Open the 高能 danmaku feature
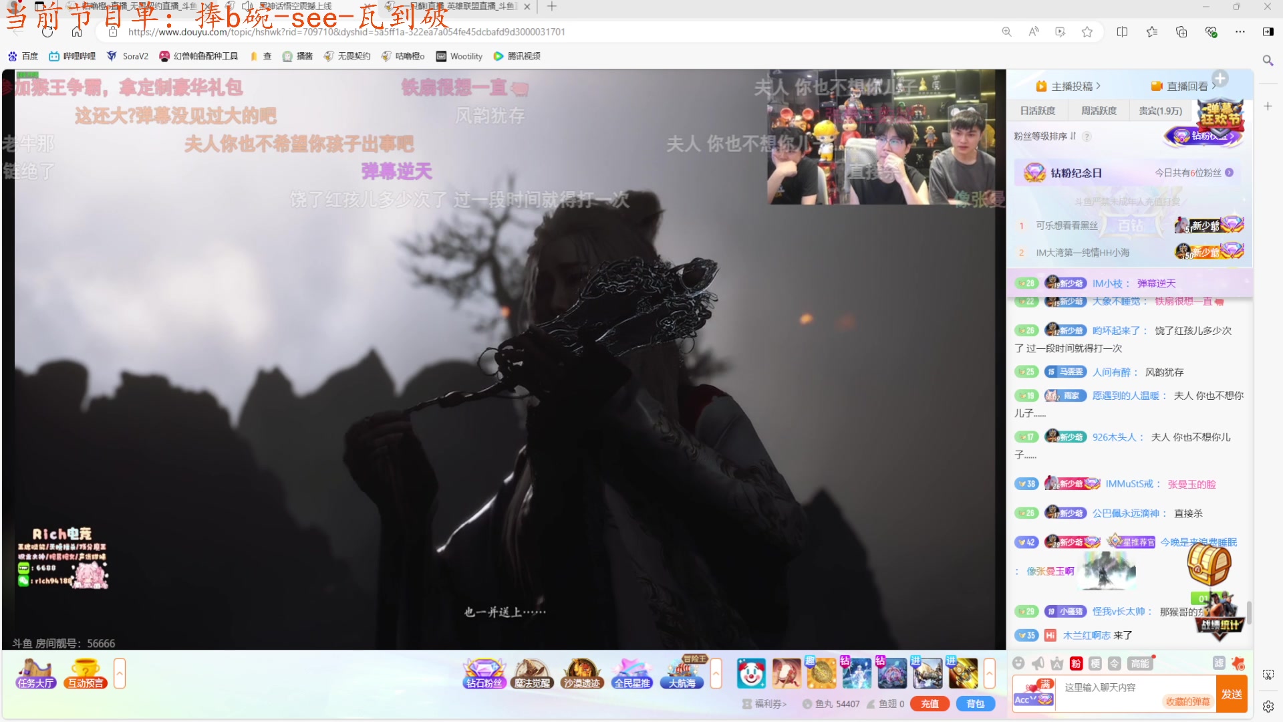Viewport: 1283px width, 722px height. [1140, 664]
